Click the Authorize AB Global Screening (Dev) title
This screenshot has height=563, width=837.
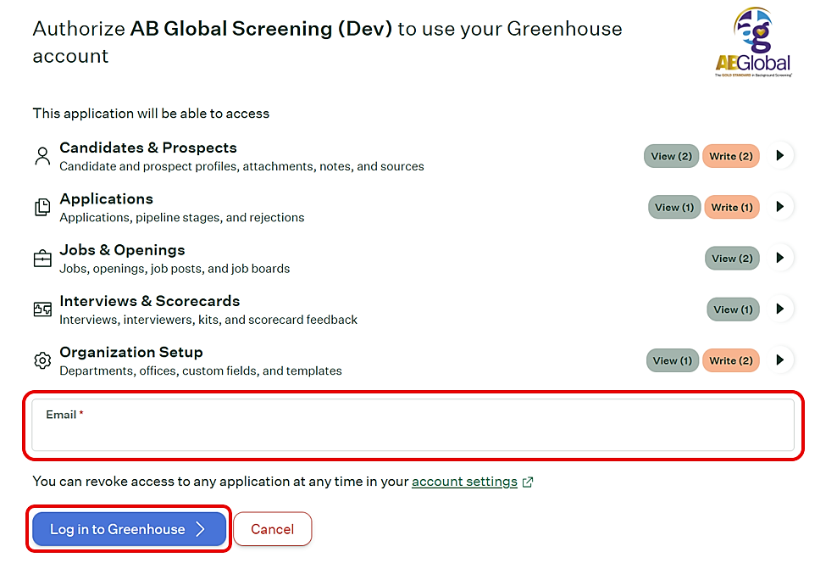point(327,42)
